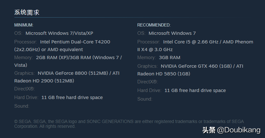Image resolution: width=265 pixels, height=138 pixels.
Task: Click the recommended OS value Microsoft Windows 7
Action: point(172,33)
